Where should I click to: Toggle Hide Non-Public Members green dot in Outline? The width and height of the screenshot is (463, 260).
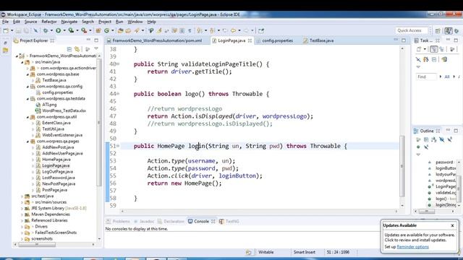pyautogui.click(x=418, y=147)
